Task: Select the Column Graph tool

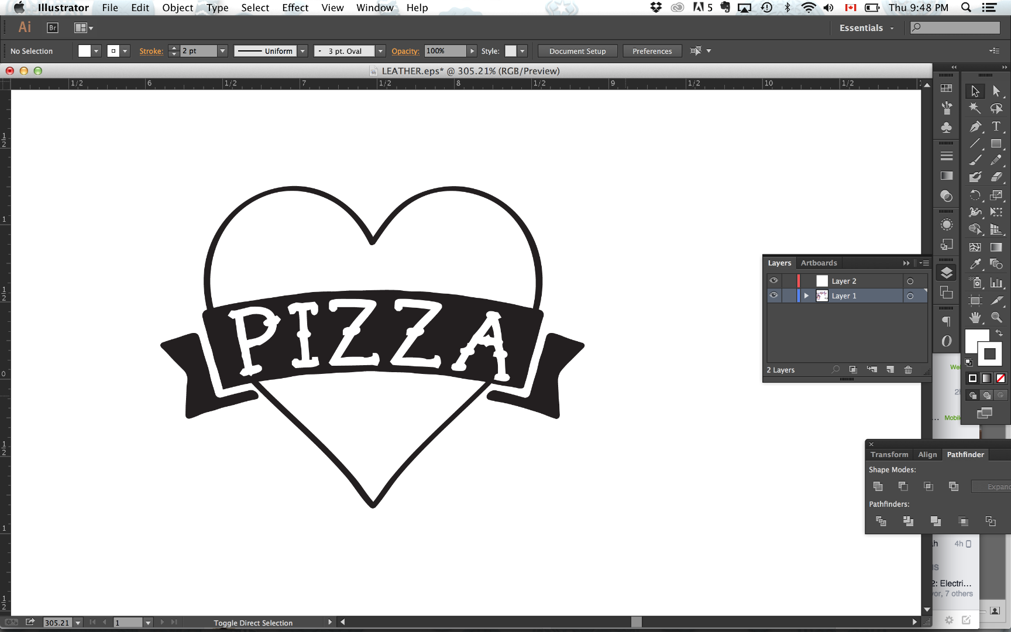Action: click(x=996, y=283)
